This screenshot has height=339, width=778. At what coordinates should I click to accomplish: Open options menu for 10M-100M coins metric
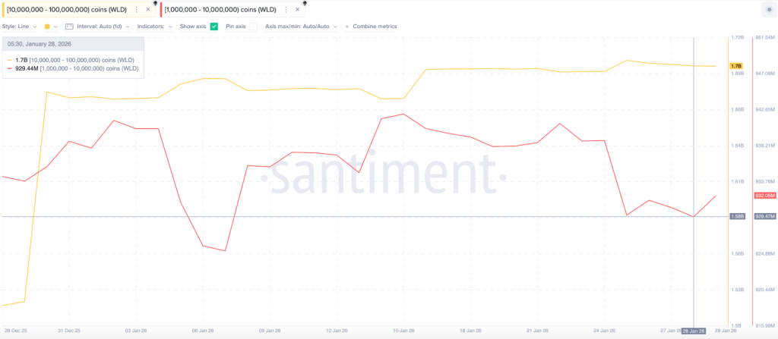click(x=136, y=10)
